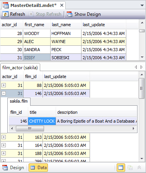Expand the row with film_id 163
This screenshot has height=173, width=146.
pos(3,137)
